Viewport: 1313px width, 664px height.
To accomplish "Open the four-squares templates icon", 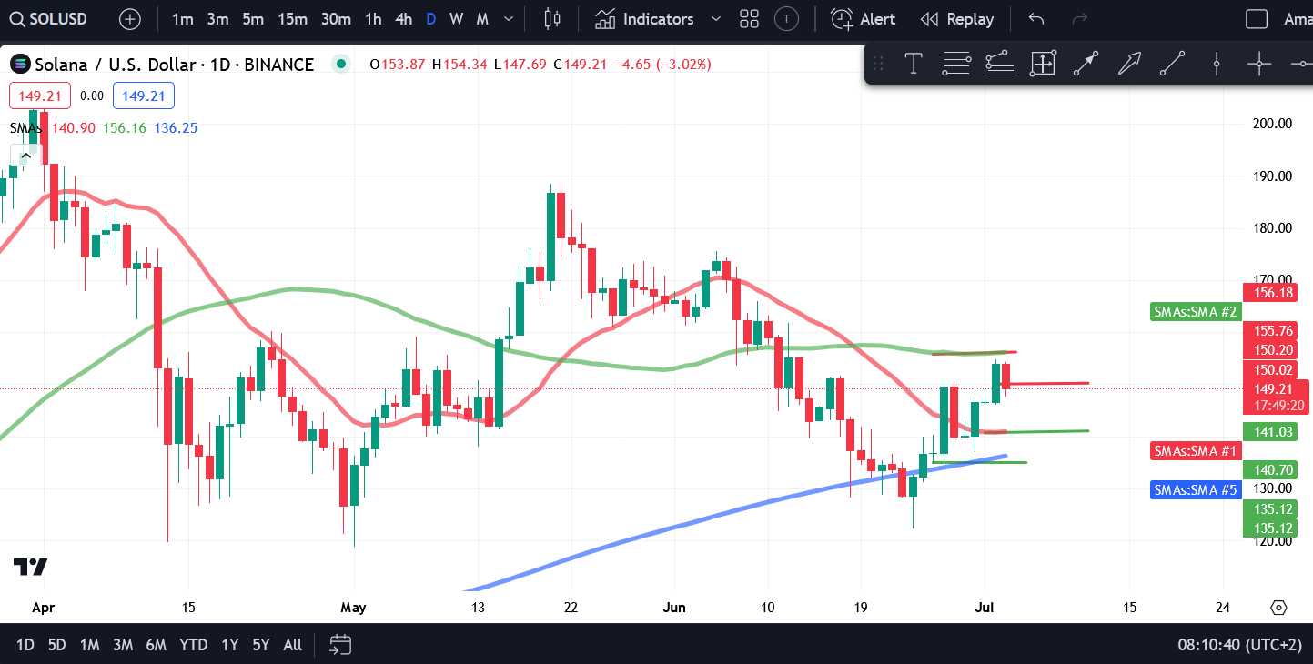I will point(750,19).
